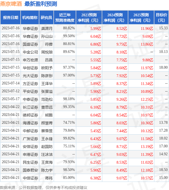This screenshot has height=190, width=169.
Task: Select the 近三年预测准确度 column header
Action: (65, 17)
